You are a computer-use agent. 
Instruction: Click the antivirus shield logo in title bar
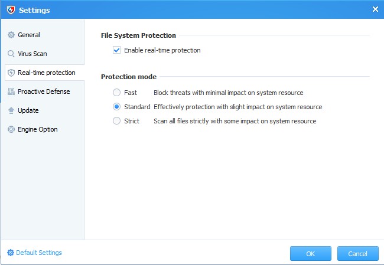[x=11, y=10]
